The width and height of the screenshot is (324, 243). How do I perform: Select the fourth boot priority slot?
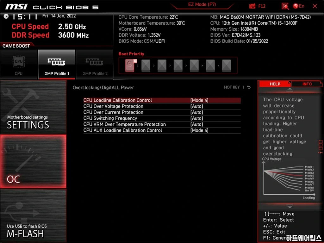178,65
